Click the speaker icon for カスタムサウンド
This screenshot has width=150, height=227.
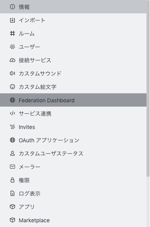(12, 73)
